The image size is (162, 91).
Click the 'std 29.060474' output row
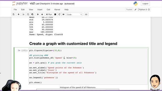tap(41, 20)
